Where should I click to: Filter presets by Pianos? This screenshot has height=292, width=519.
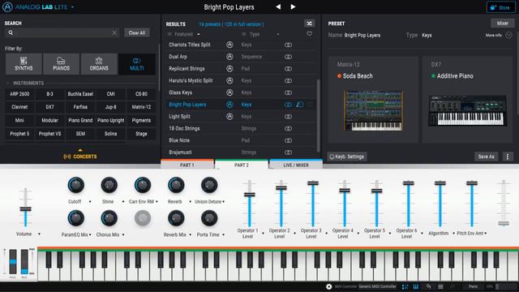tap(62, 64)
